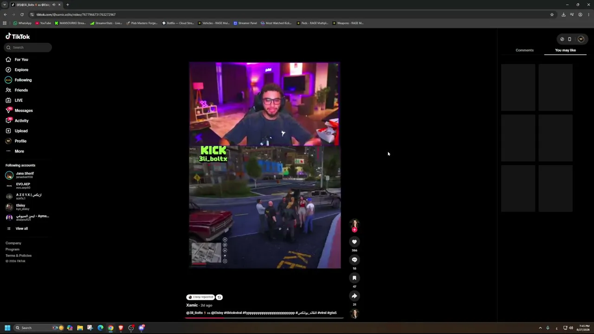Mute the tab with the speaker icon
Viewport: 594px width, 334px height.
pyautogui.click(x=54, y=5)
